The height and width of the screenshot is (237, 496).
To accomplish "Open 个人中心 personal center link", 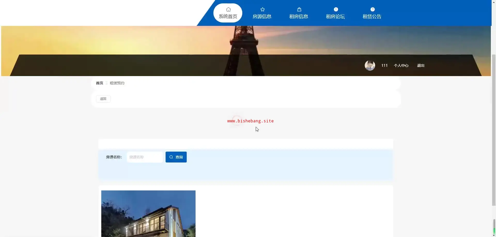I will (401, 66).
